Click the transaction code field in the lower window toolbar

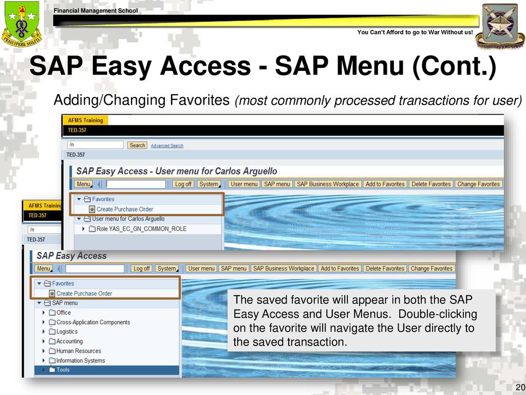(95, 268)
